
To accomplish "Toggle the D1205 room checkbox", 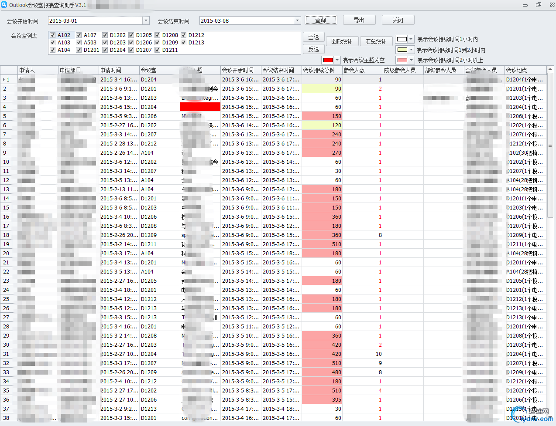I will 131,35.
